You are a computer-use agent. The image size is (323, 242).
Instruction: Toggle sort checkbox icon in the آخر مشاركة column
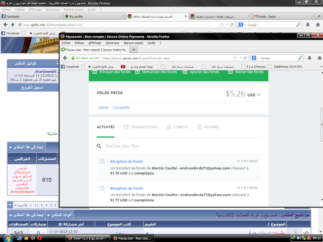tap(60, 224)
